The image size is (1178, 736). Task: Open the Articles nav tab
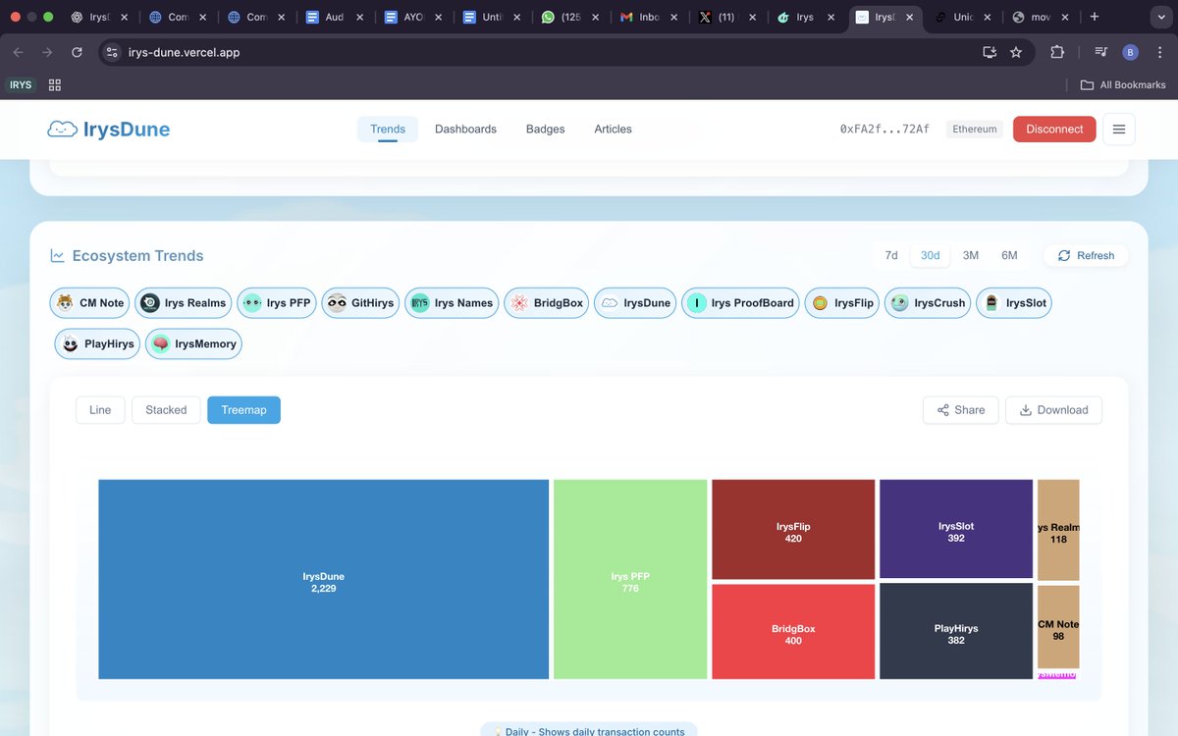[613, 129]
